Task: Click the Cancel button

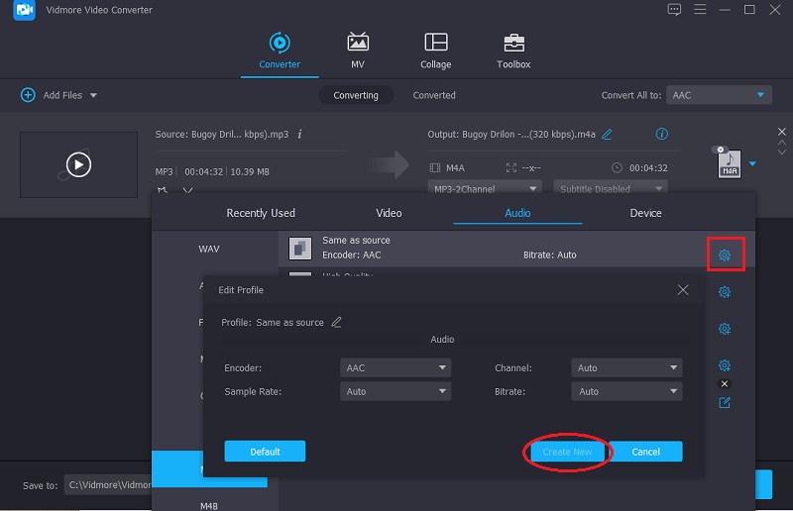Action: coord(645,452)
